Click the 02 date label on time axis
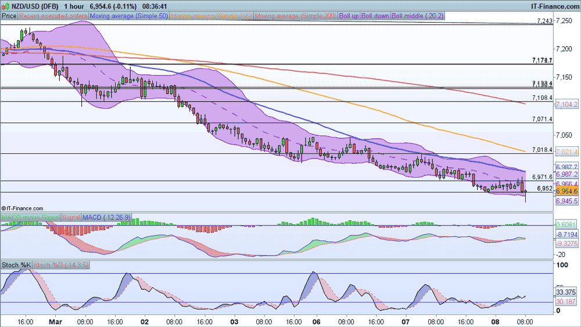 pos(145,322)
